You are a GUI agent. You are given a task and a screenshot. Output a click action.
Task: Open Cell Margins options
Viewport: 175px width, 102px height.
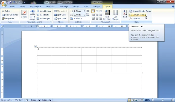click(x=115, y=15)
